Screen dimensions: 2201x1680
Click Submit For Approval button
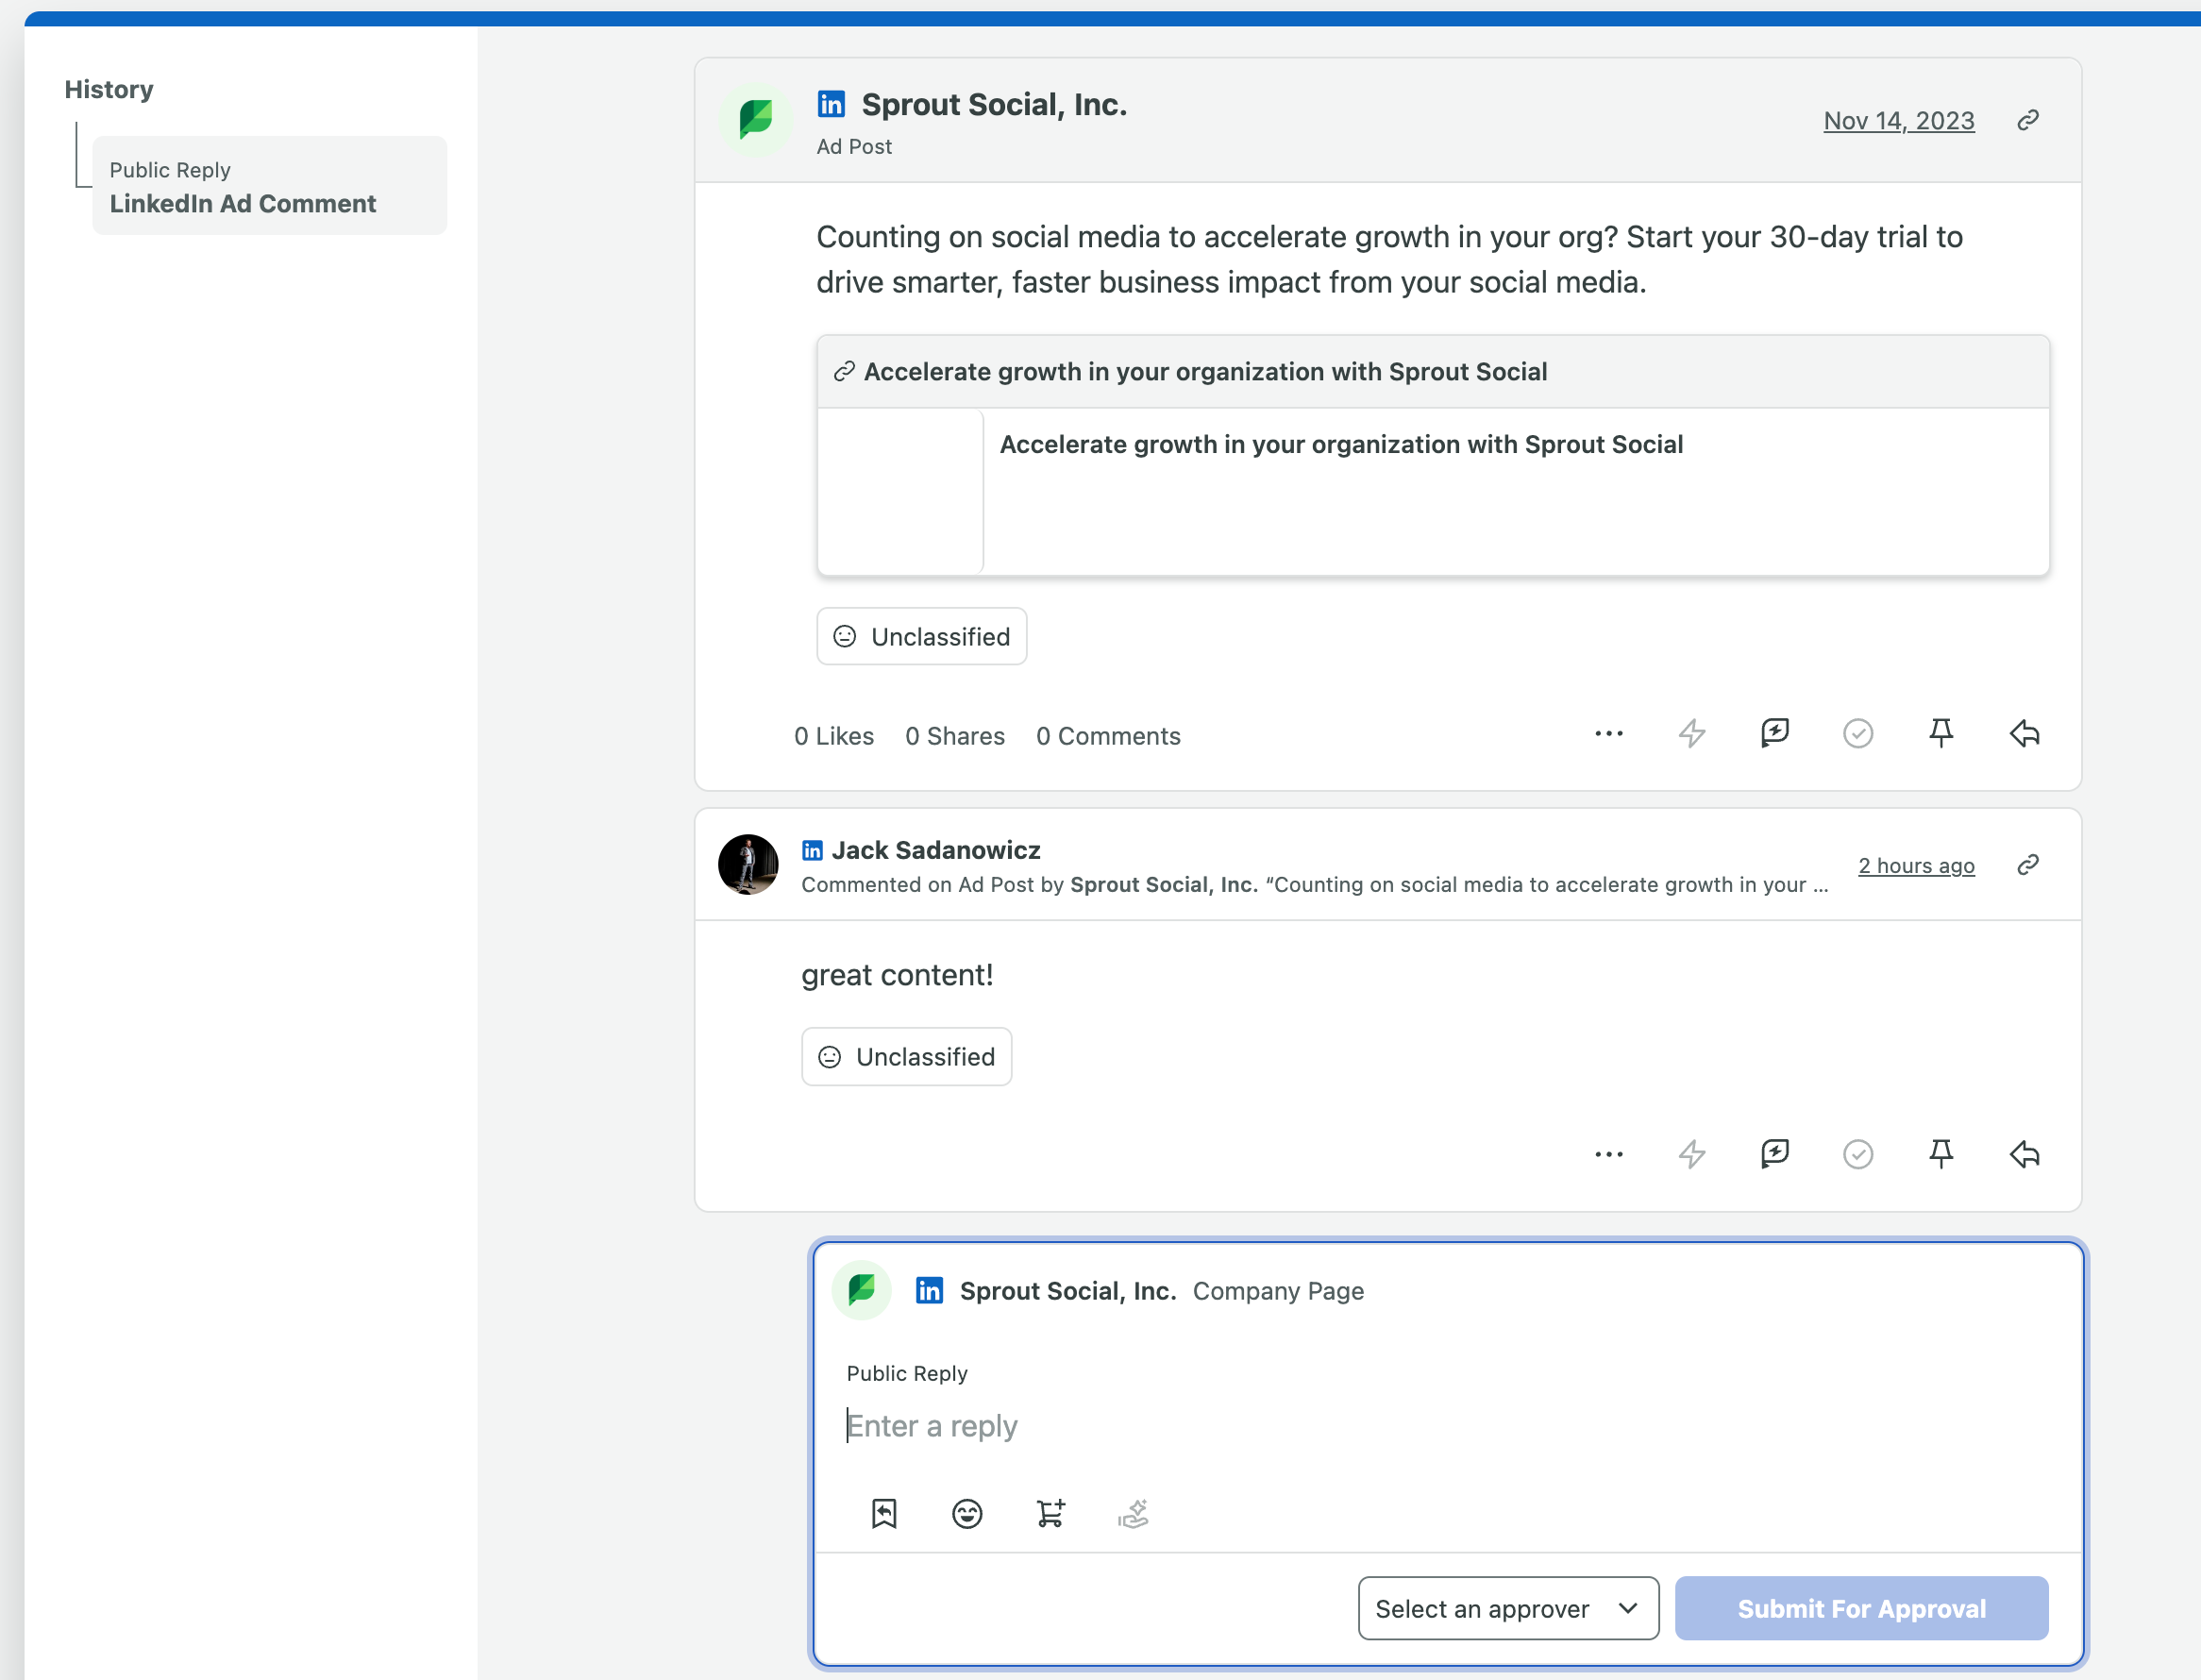(1862, 1608)
